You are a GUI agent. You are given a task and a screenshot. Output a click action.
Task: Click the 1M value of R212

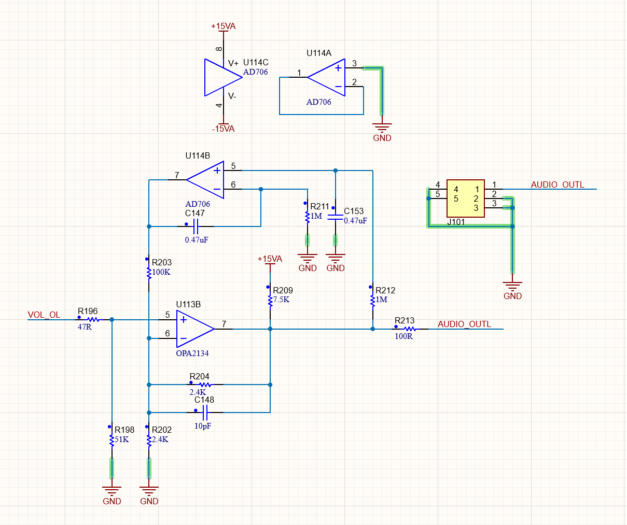click(381, 300)
